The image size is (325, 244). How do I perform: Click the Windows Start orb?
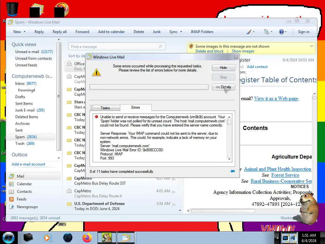[8, 238]
